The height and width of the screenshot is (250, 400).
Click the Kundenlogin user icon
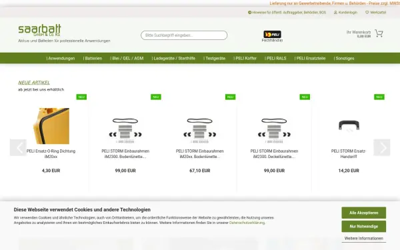pyautogui.click(x=335, y=12)
